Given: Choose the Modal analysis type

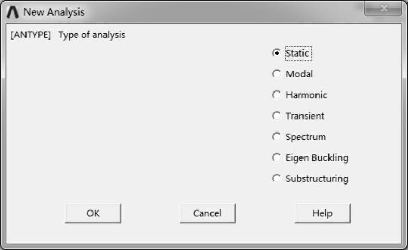Looking at the screenshot, I should pos(276,74).
